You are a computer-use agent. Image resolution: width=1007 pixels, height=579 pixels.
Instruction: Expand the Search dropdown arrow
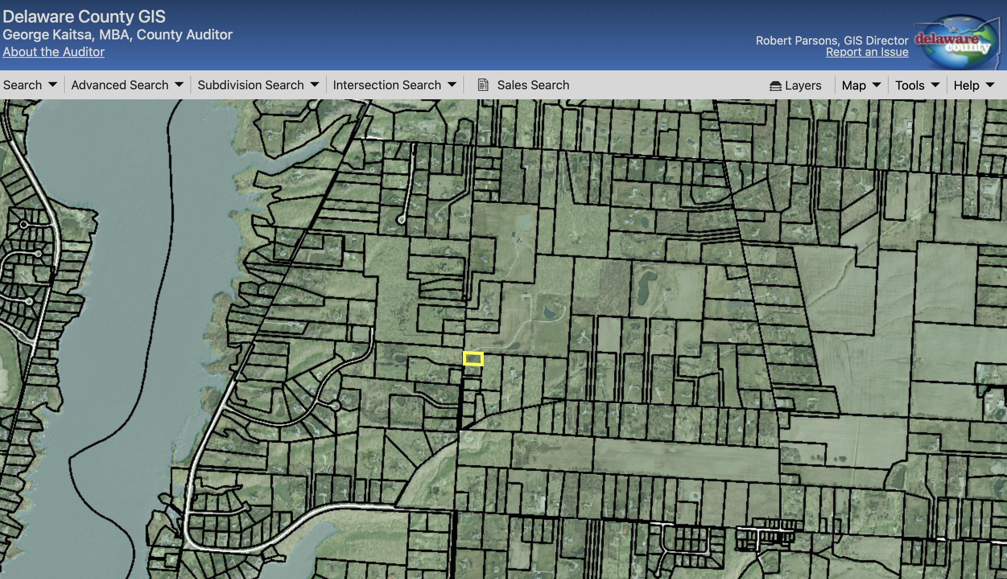click(52, 85)
